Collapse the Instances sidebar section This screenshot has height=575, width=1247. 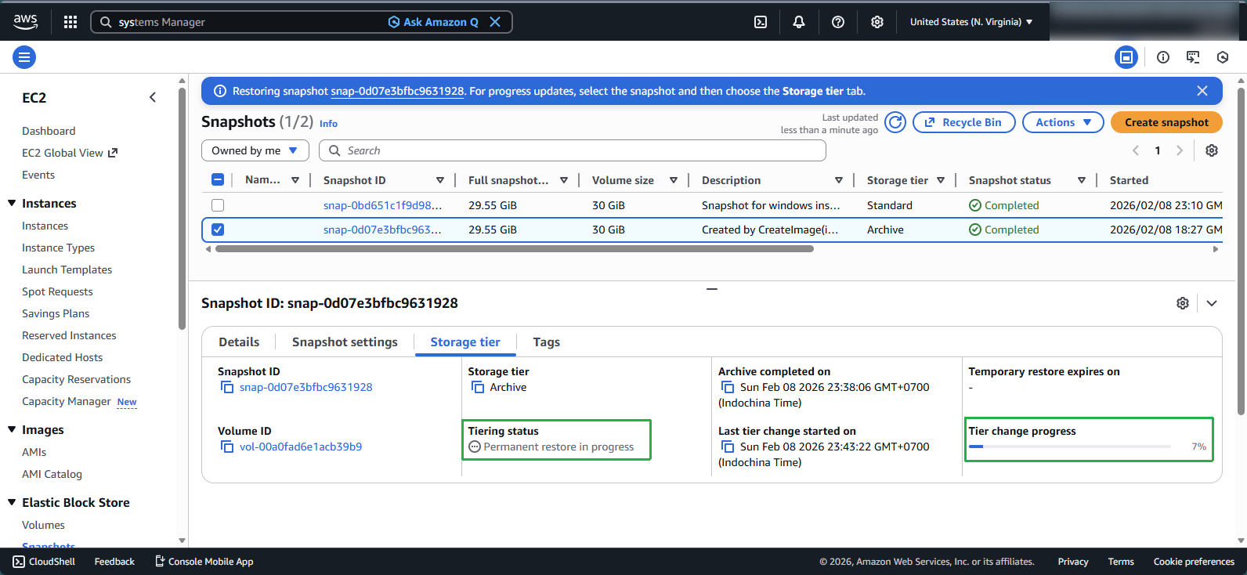(x=12, y=203)
